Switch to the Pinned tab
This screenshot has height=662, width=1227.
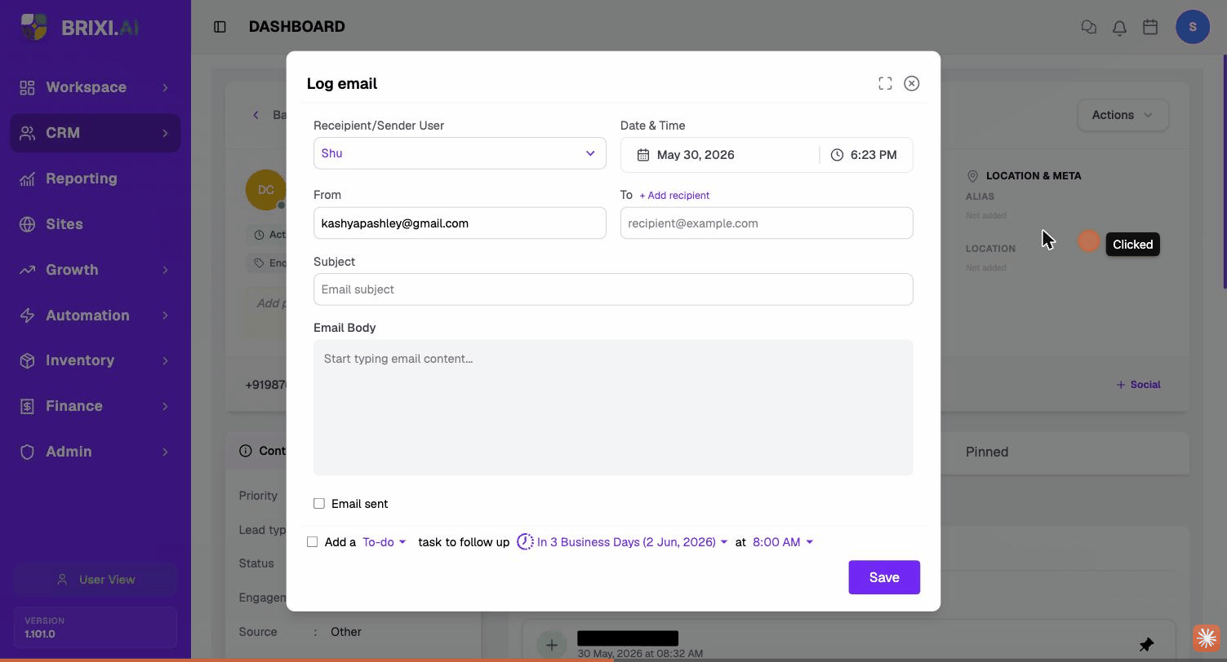click(986, 452)
